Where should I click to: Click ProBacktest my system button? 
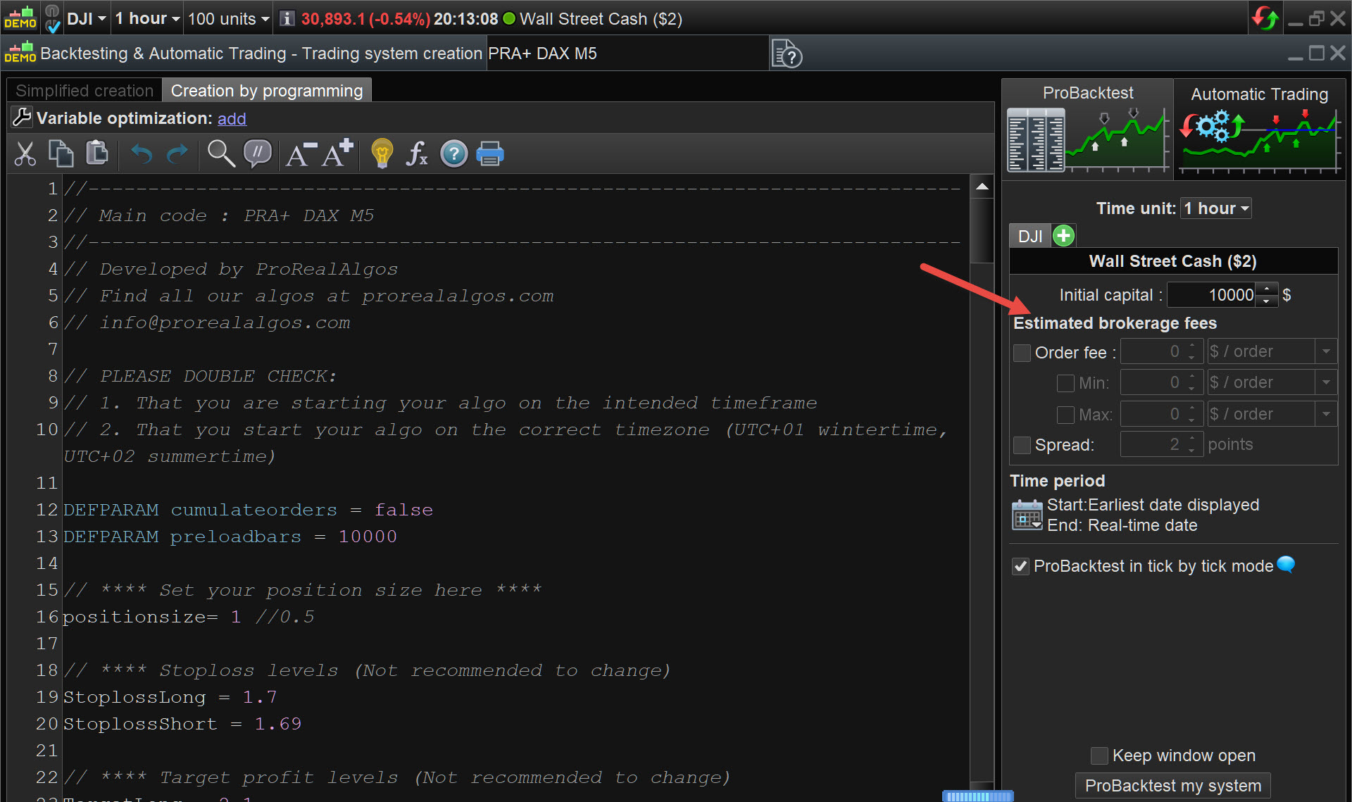point(1172,786)
